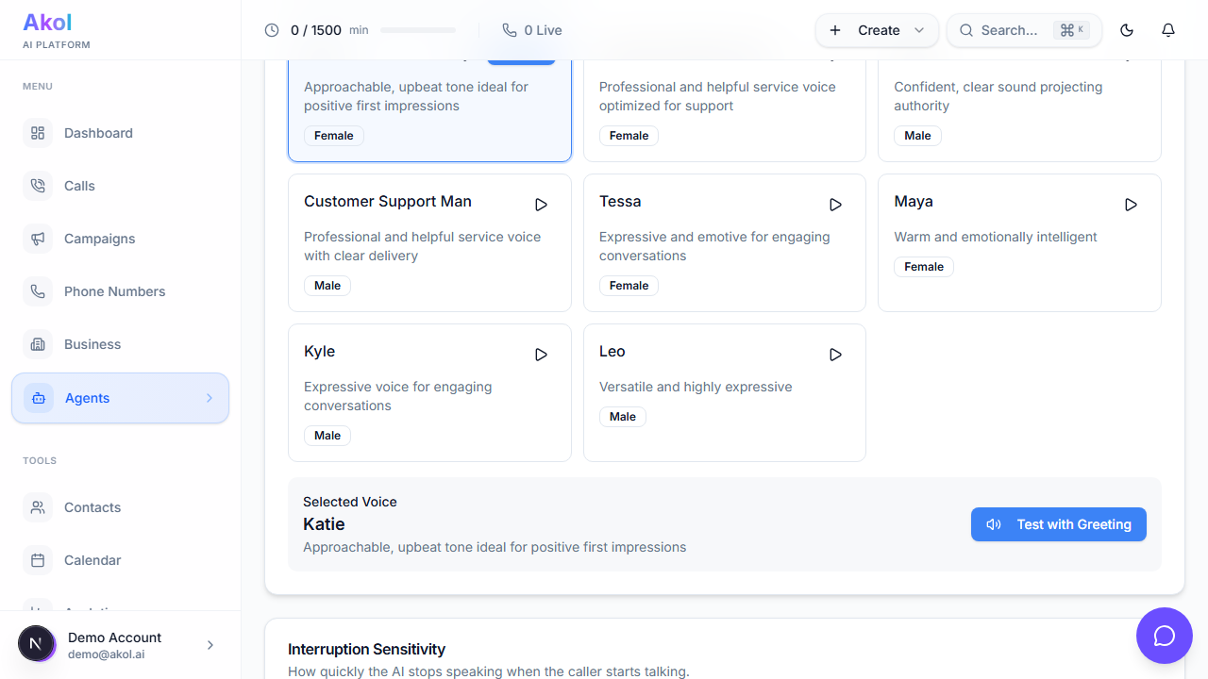Preview the Maya voice

(1131, 205)
